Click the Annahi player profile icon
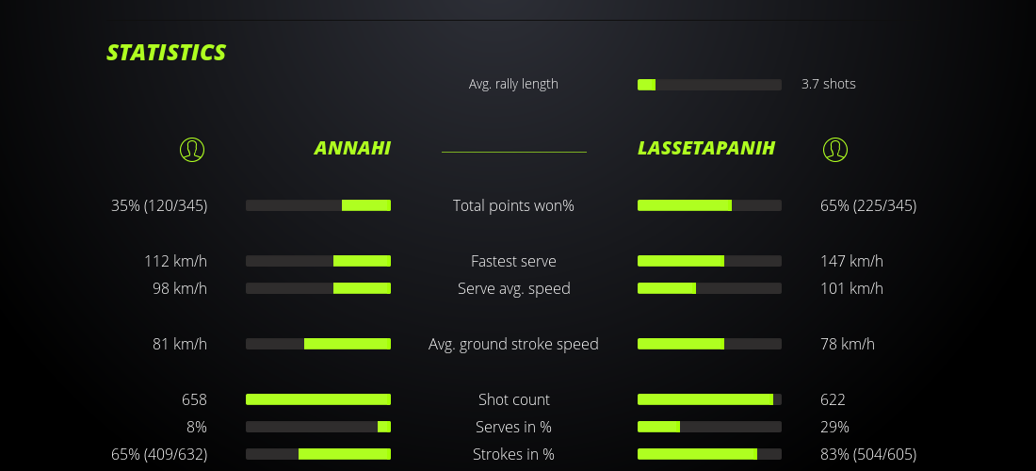 pos(192,149)
